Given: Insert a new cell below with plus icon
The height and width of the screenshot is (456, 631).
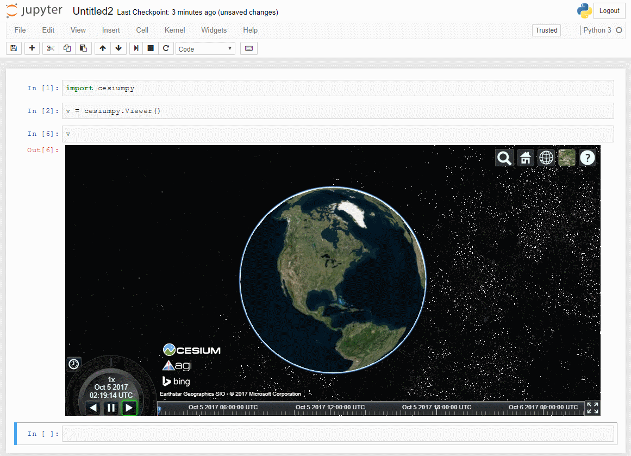Looking at the screenshot, I should (x=32, y=48).
